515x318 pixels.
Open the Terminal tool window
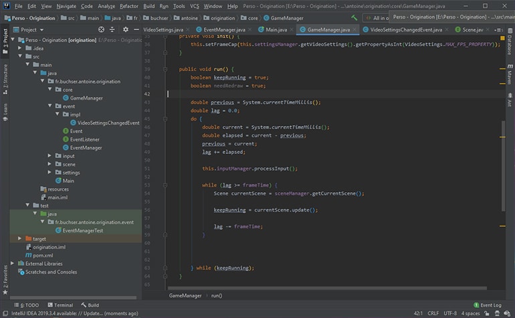[60, 305]
